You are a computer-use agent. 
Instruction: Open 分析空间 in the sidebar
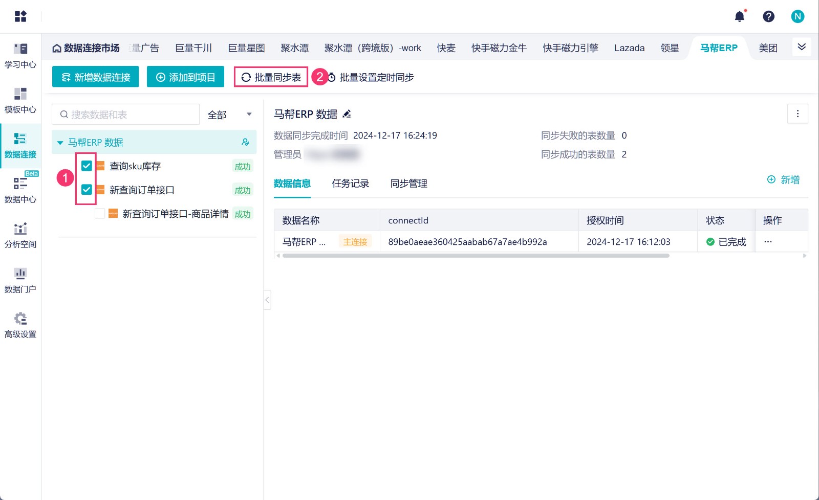coord(20,236)
